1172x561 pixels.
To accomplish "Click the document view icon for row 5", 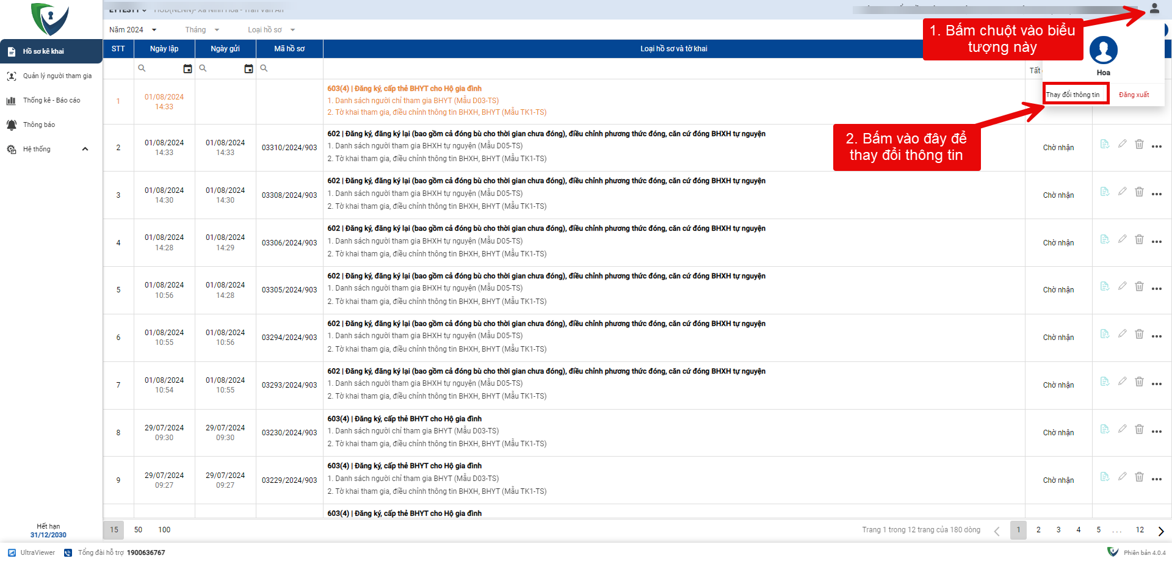I will [1104, 286].
